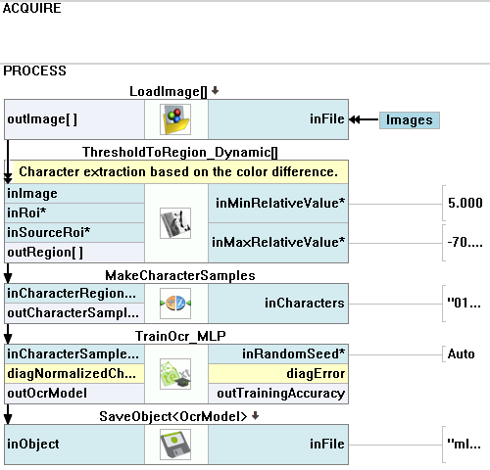Click the character extraction comment note
The height and width of the screenshot is (470, 490).
point(179,171)
